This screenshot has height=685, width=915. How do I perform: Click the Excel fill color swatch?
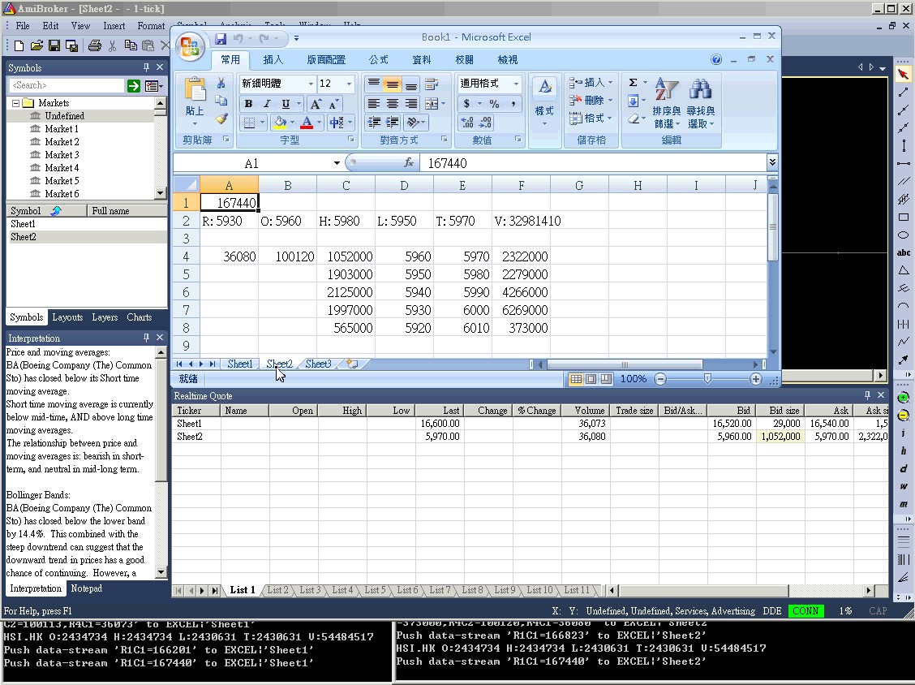pos(280,123)
